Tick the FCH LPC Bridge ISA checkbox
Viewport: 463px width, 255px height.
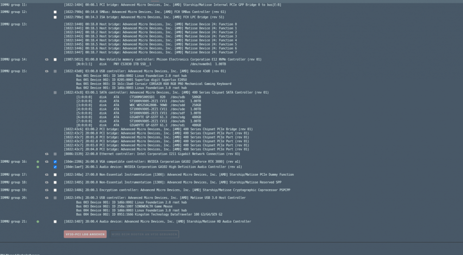55,18
